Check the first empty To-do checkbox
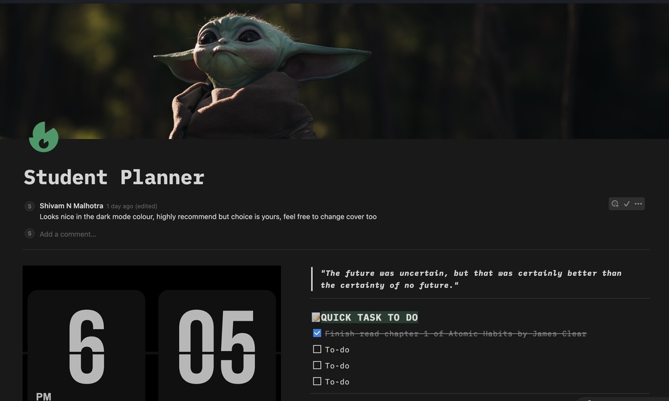669x401 pixels. point(317,349)
